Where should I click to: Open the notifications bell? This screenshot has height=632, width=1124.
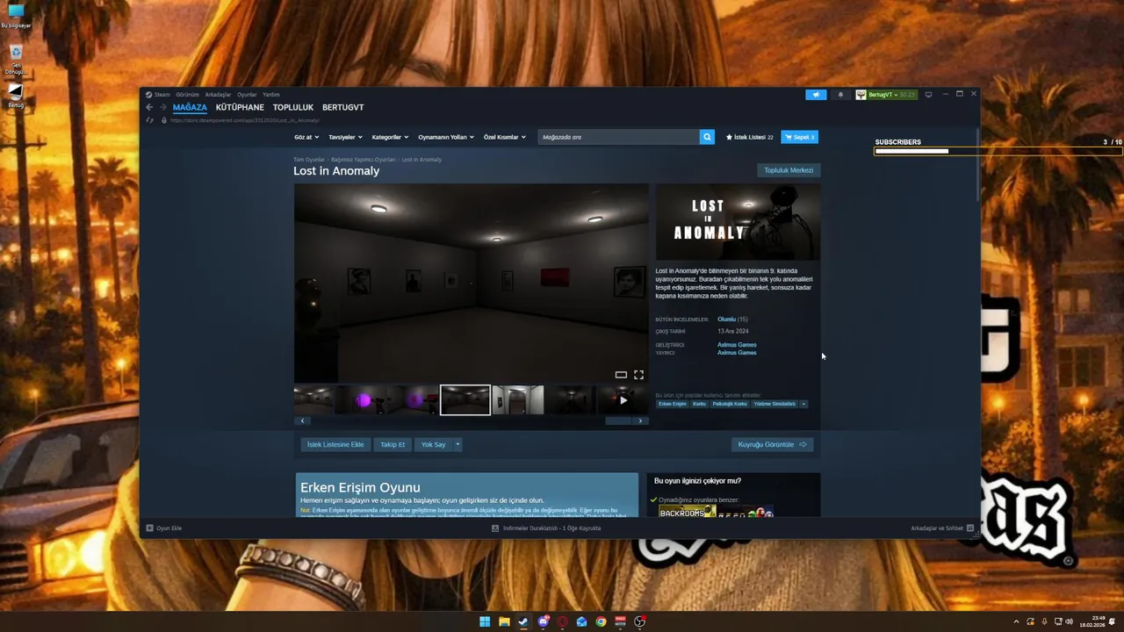coord(840,94)
